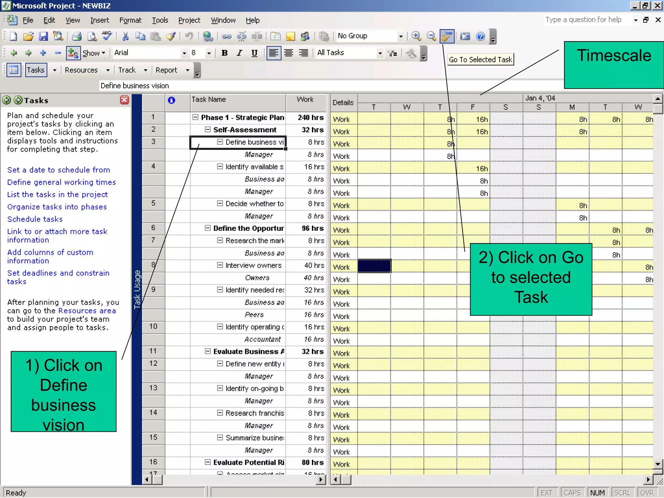Open the Insert menu
Viewport: 664px width, 498px height.
pos(100,20)
